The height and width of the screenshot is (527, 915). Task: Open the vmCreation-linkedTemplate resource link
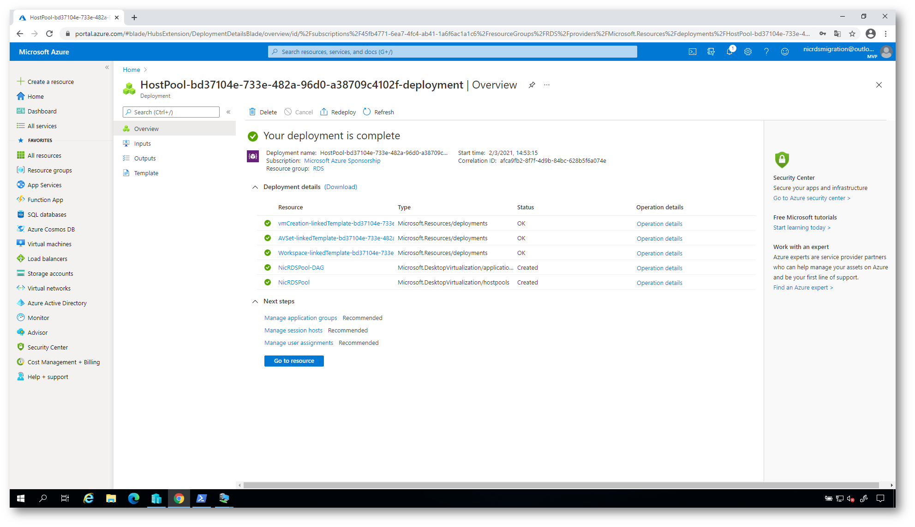(336, 224)
